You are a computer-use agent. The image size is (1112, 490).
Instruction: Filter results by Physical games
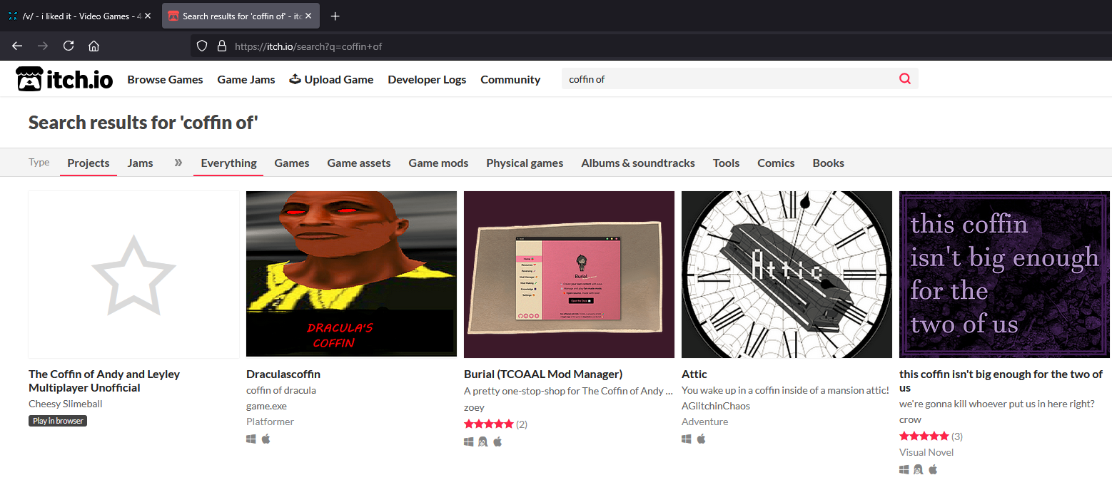[x=525, y=163]
